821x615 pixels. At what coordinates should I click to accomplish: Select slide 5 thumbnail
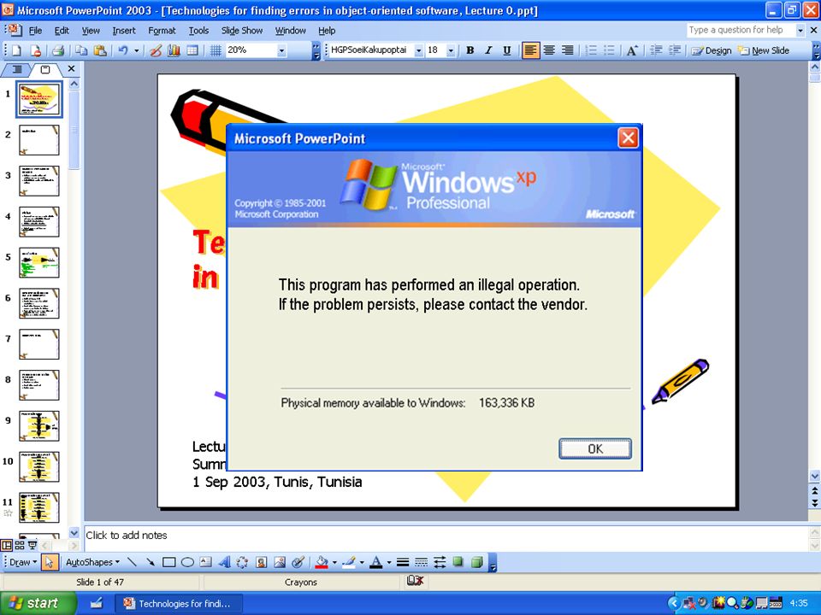coord(39,262)
